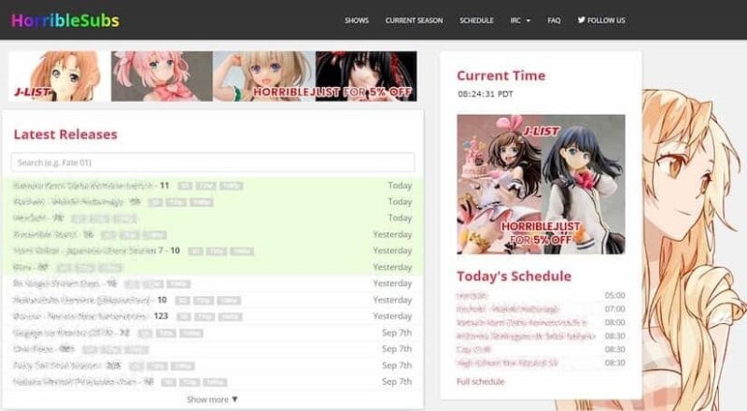
Task: Select the Today's Schedule heading
Action: click(x=514, y=276)
